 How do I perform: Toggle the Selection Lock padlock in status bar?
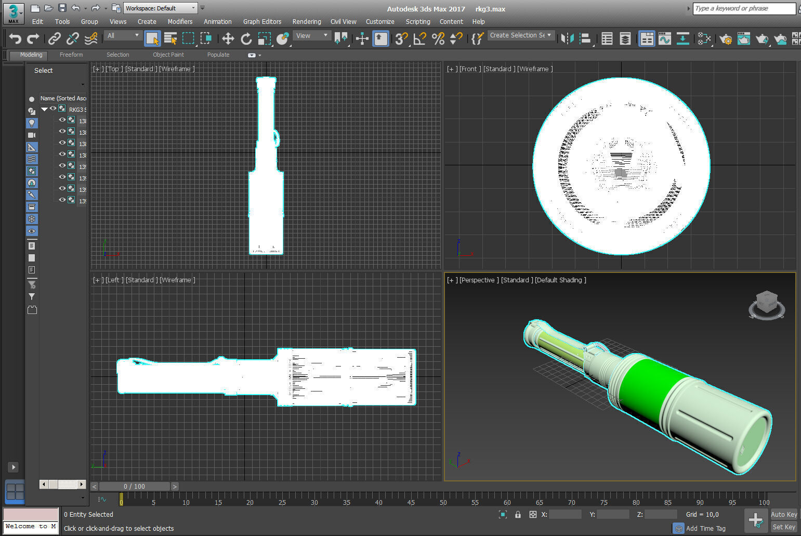click(518, 514)
